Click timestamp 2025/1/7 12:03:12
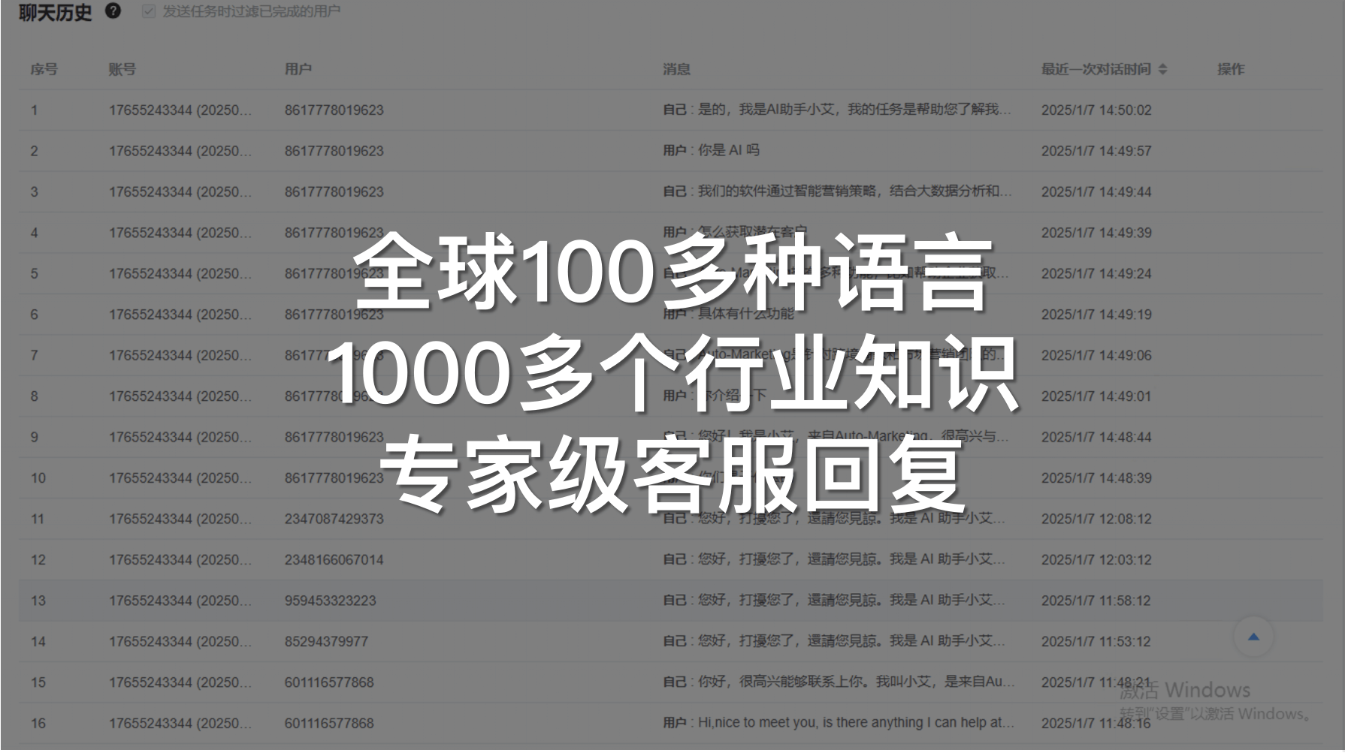Image resolution: width=1345 pixels, height=753 pixels. click(1096, 560)
